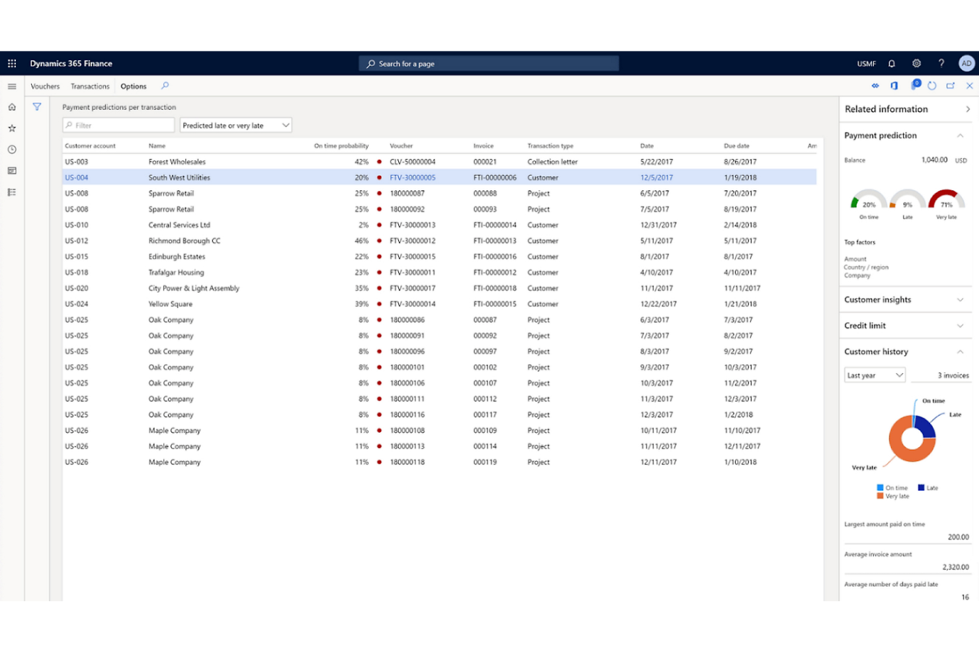Open the Power Apps icon in toolbar

point(915,86)
